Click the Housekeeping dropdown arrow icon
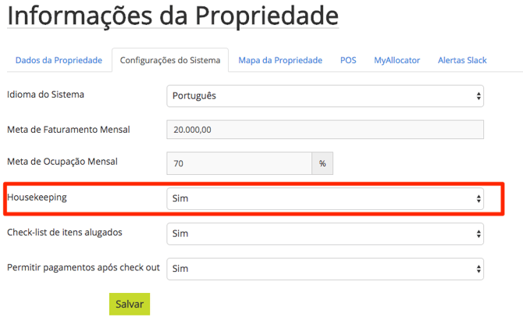The width and height of the screenshot is (523, 321). (x=479, y=199)
